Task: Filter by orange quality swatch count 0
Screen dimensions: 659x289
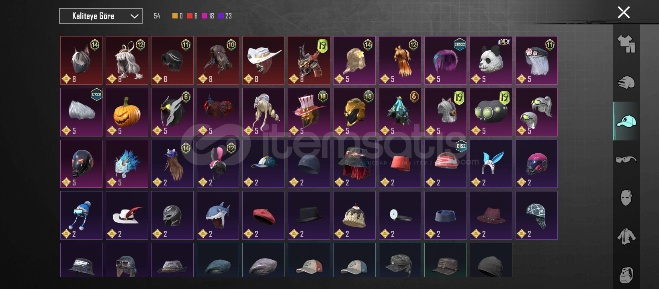Action: coord(177,16)
